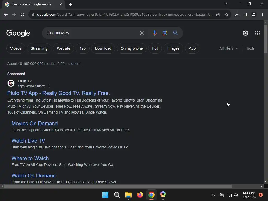The image size is (268, 201).
Task: Open Firefox from the taskbar
Action: pyautogui.click(x=140, y=195)
